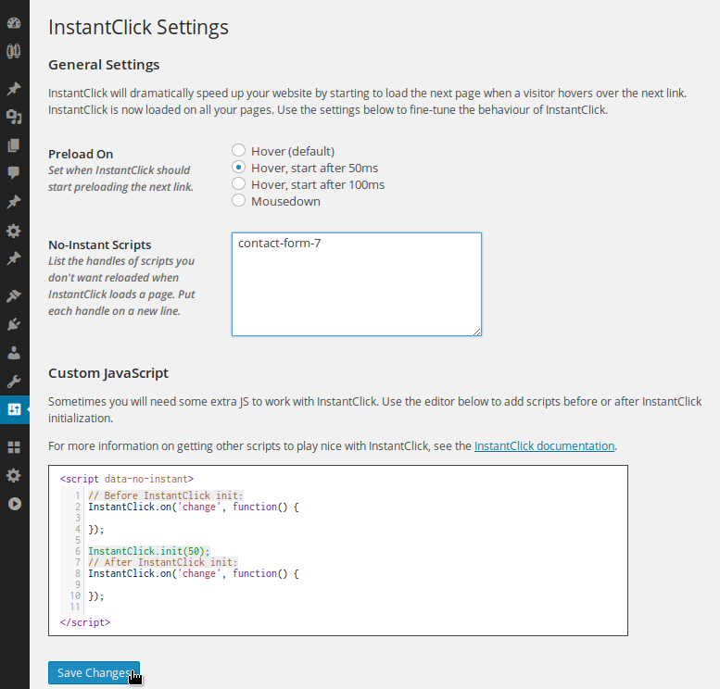The height and width of the screenshot is (689, 720).
Task: Open the InstantClick documentation link
Action: pyautogui.click(x=544, y=445)
